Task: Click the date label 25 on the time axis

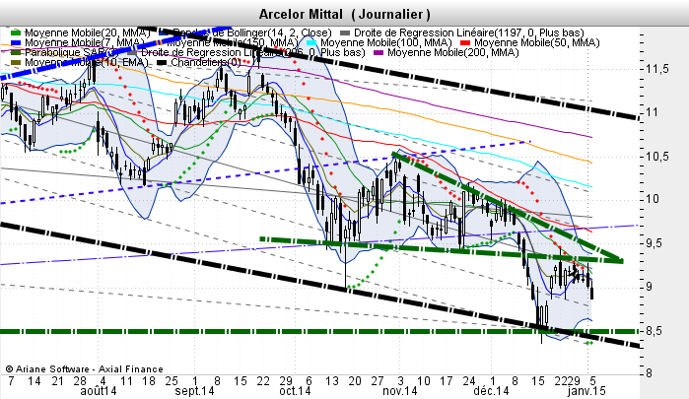Action: (172, 380)
